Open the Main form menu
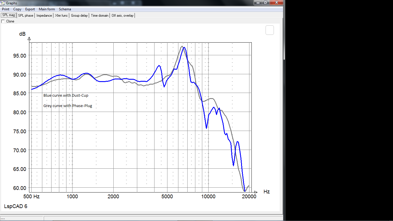Image resolution: width=393 pixels, height=221 pixels. 47,9
